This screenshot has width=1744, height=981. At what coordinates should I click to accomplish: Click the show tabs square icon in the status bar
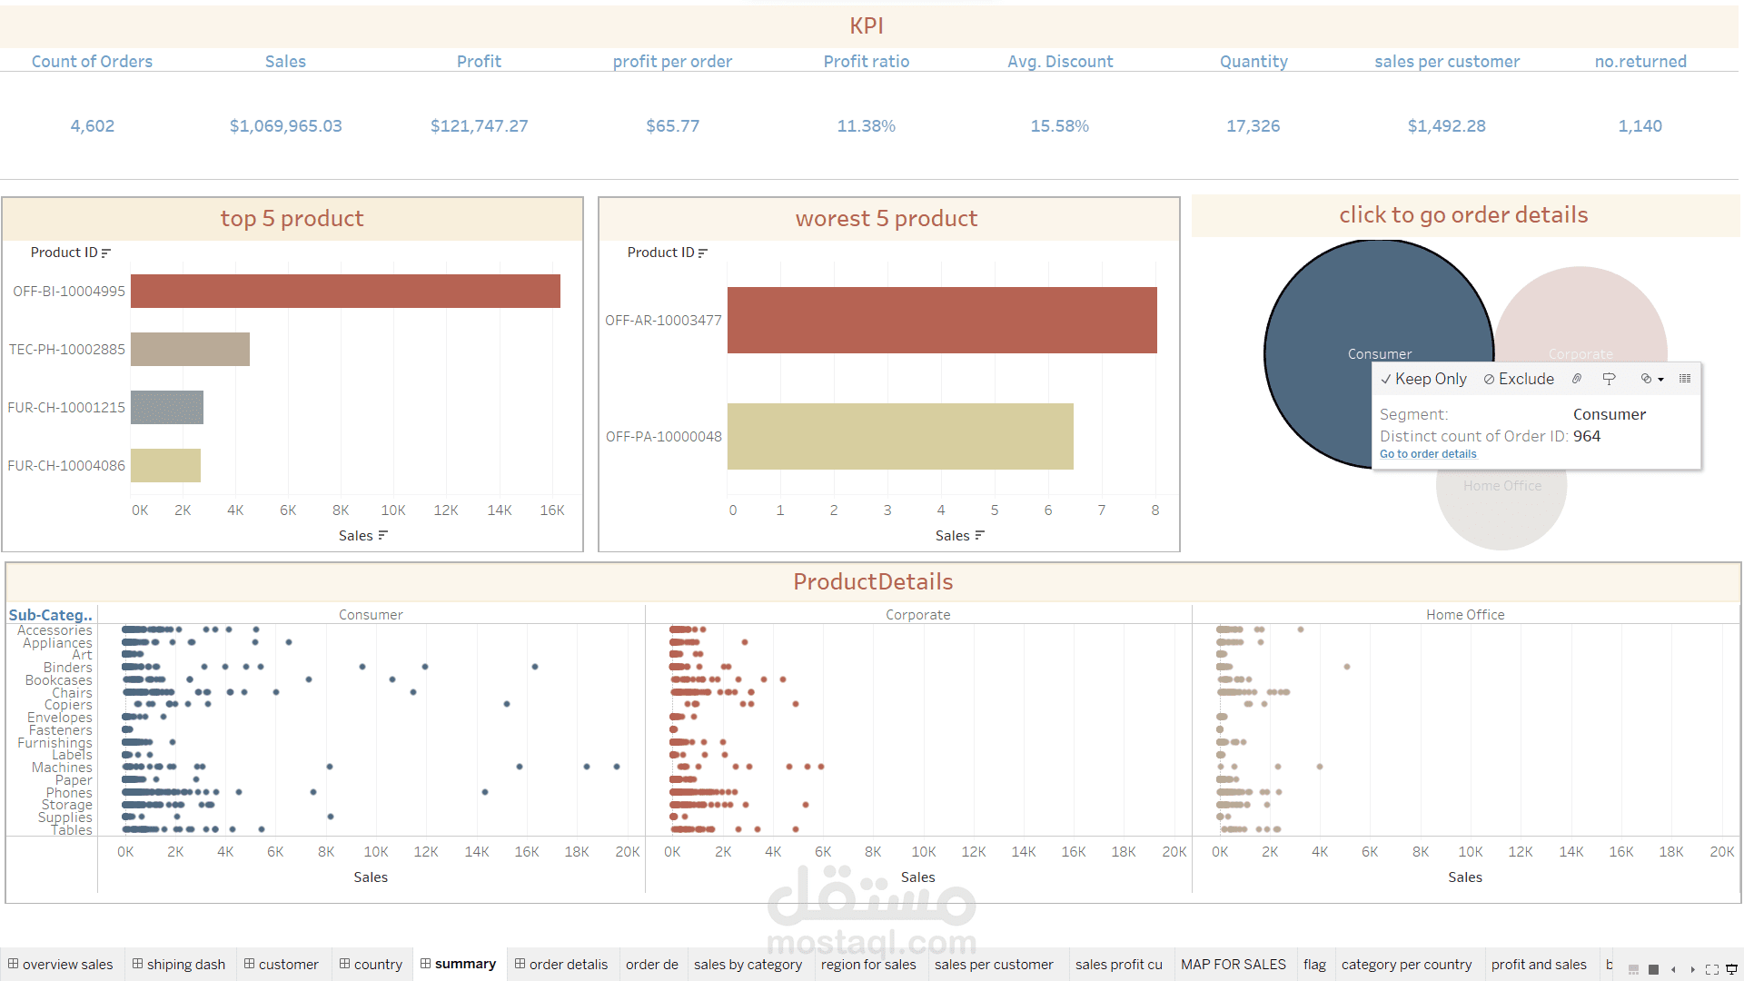click(1653, 969)
